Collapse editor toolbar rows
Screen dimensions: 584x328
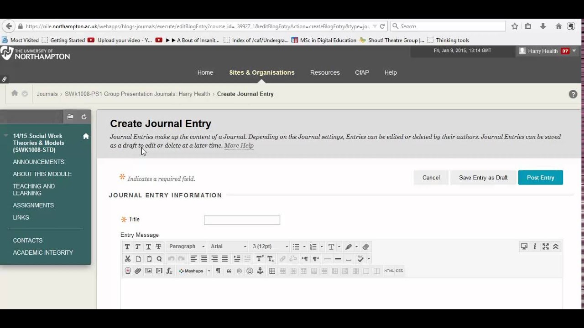556,246
